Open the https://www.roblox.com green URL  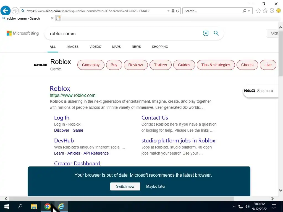(x=73, y=95)
